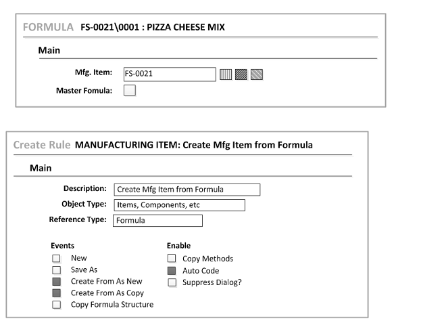Viewport: 421px width, 323px height.
Task: Open the Object Type field
Action: click(x=178, y=204)
